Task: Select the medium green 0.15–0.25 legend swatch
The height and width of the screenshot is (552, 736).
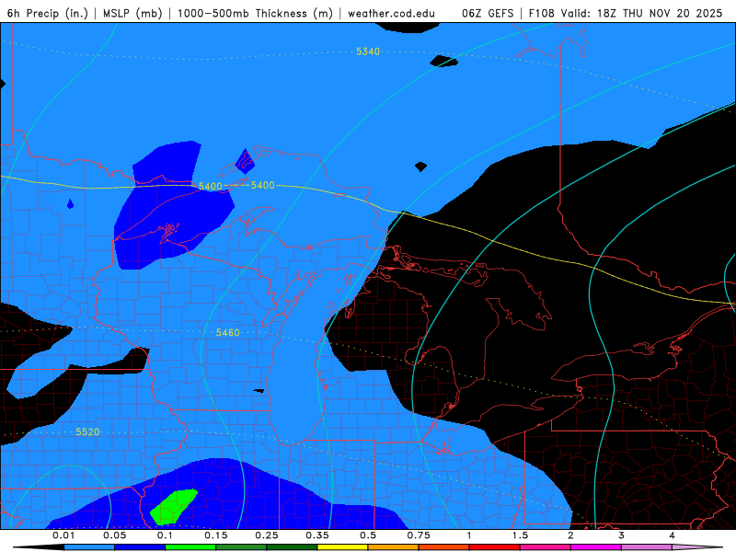Action: tap(241, 547)
